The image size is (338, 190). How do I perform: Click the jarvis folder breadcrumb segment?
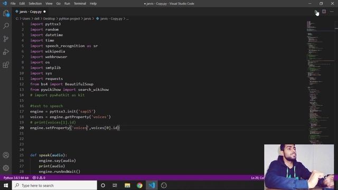[87, 19]
